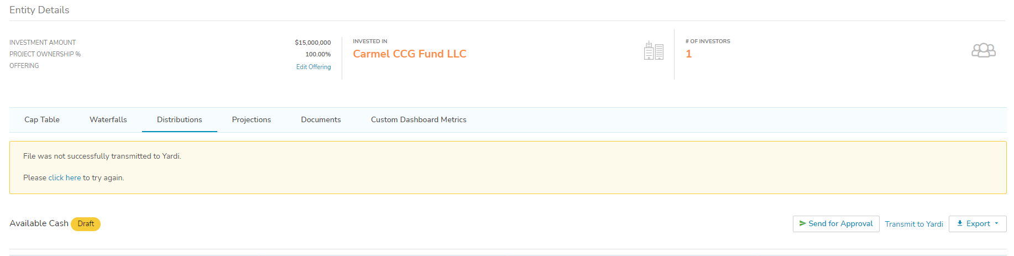This screenshot has height=256, width=1014.
Task: Switch to the Cap Table tab
Action: [x=42, y=119]
